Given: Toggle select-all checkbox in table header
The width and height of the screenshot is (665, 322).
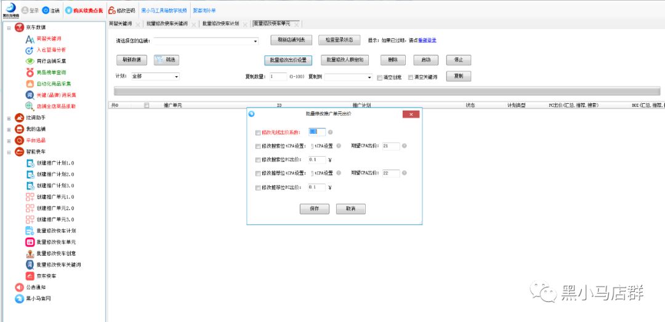Looking at the screenshot, I should [147, 105].
